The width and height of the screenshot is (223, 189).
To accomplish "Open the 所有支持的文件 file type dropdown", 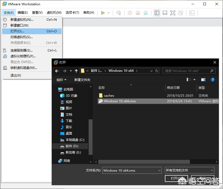I will pyautogui.click(x=190, y=170).
